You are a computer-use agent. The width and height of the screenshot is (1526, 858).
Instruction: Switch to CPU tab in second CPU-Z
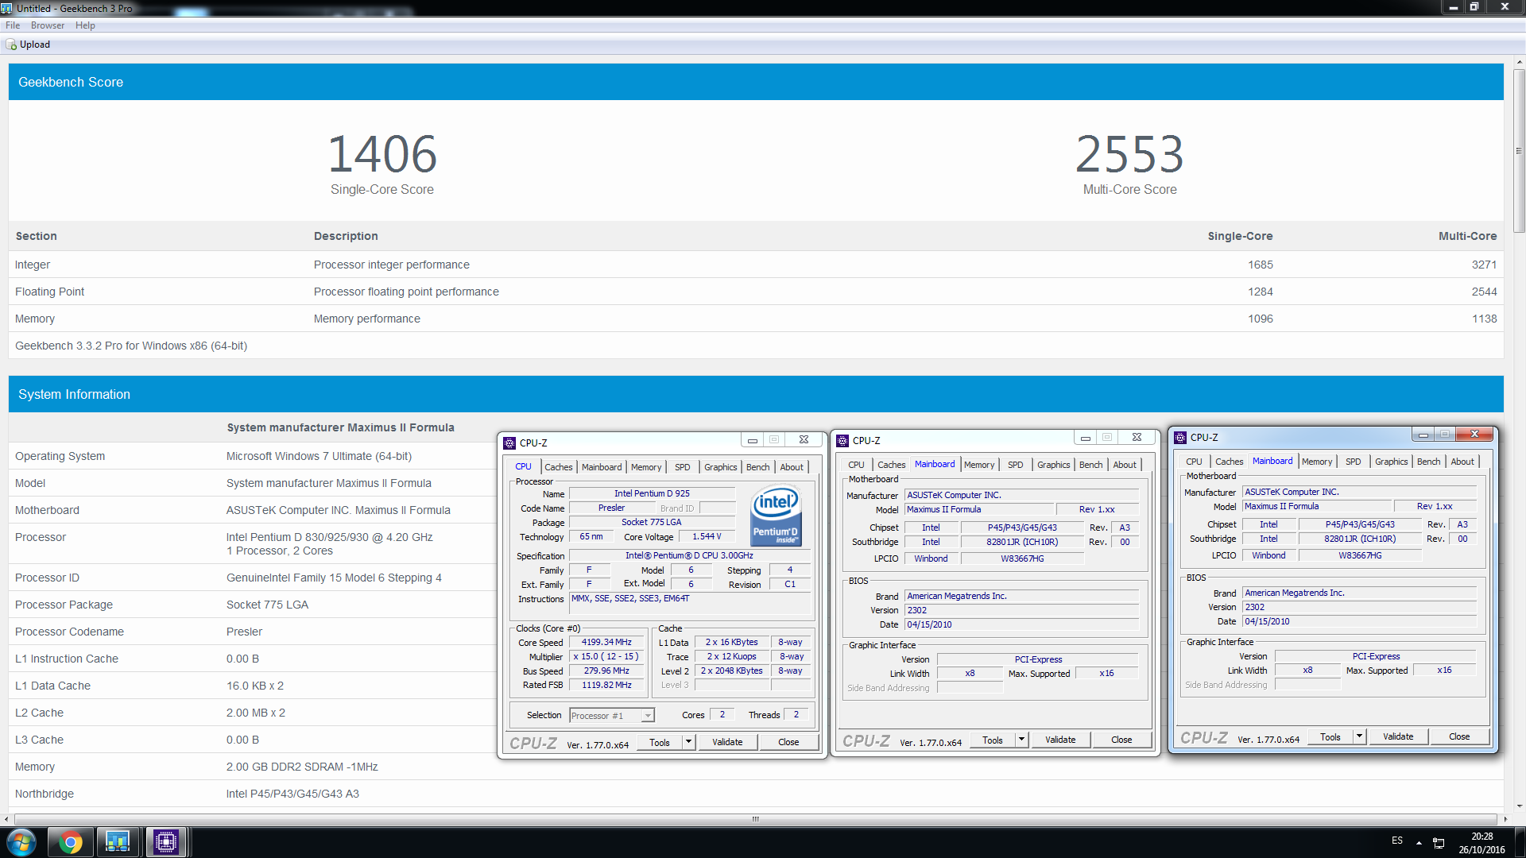pos(856,465)
